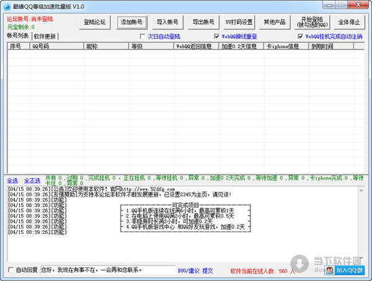Click the 全选 link

pos(12,181)
